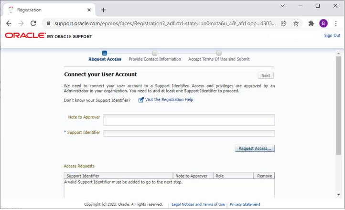Screen dimensions: 345x210
Task: Click the page scrollbar up arrow
Action: click(x=338, y=53)
